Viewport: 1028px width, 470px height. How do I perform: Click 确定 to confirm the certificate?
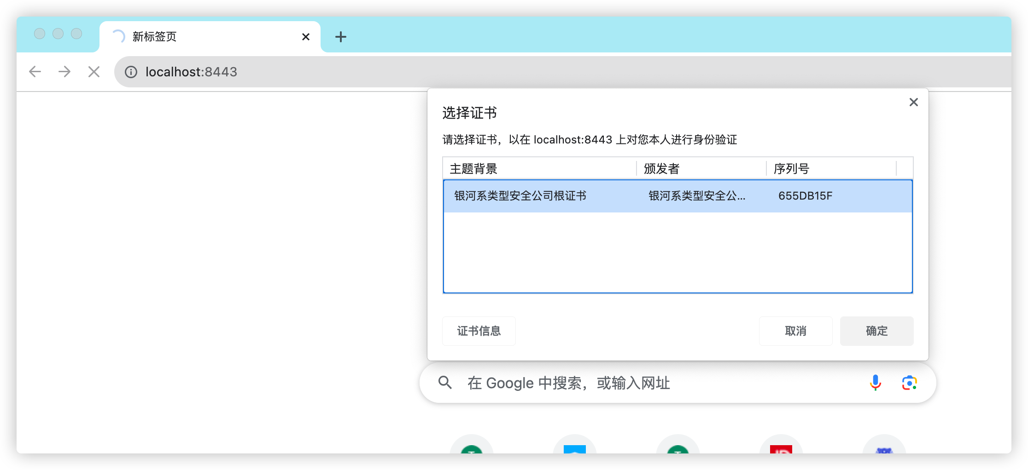876,331
